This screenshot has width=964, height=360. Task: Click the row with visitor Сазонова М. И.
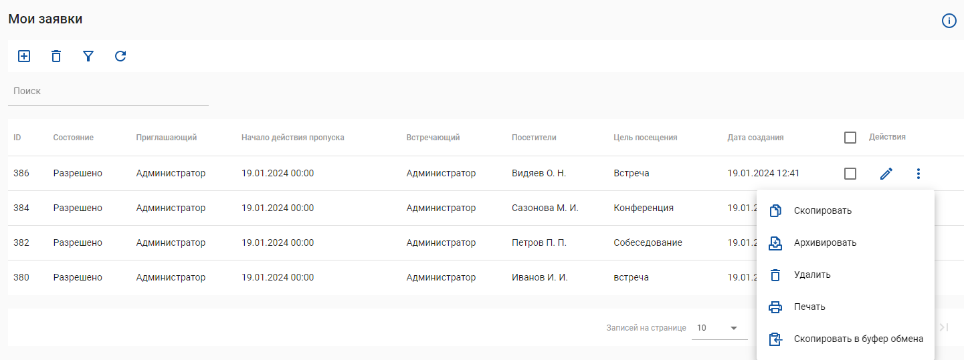pos(382,208)
